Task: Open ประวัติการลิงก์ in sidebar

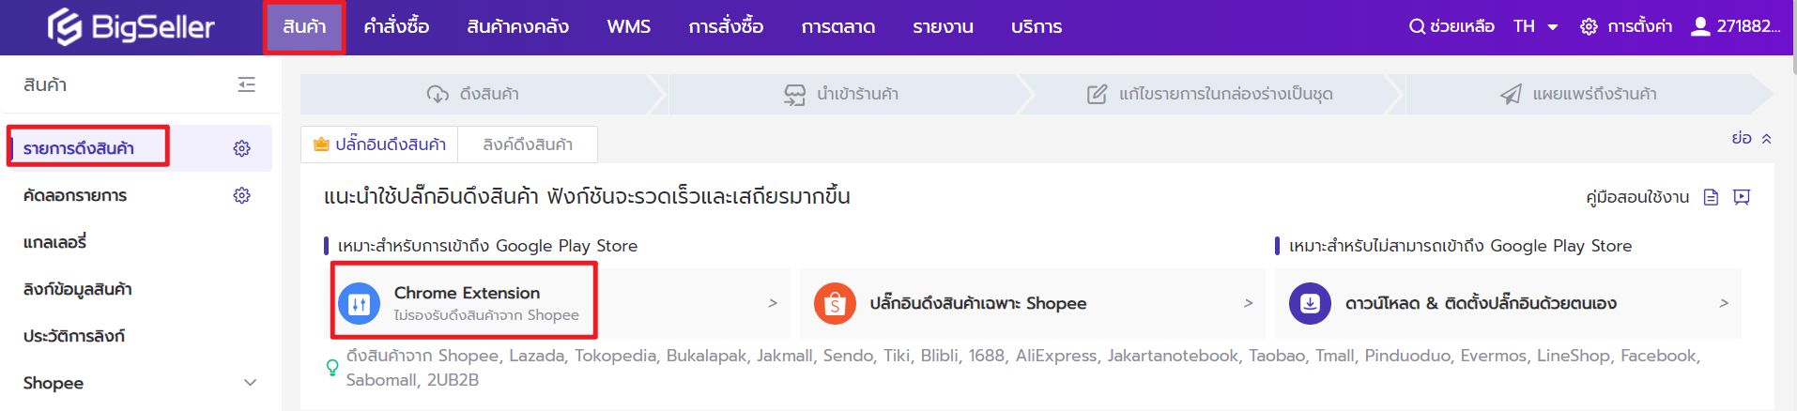Action: tap(74, 336)
